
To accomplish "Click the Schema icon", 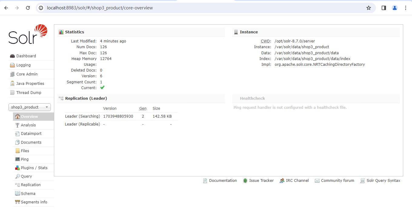I will pos(18,193).
